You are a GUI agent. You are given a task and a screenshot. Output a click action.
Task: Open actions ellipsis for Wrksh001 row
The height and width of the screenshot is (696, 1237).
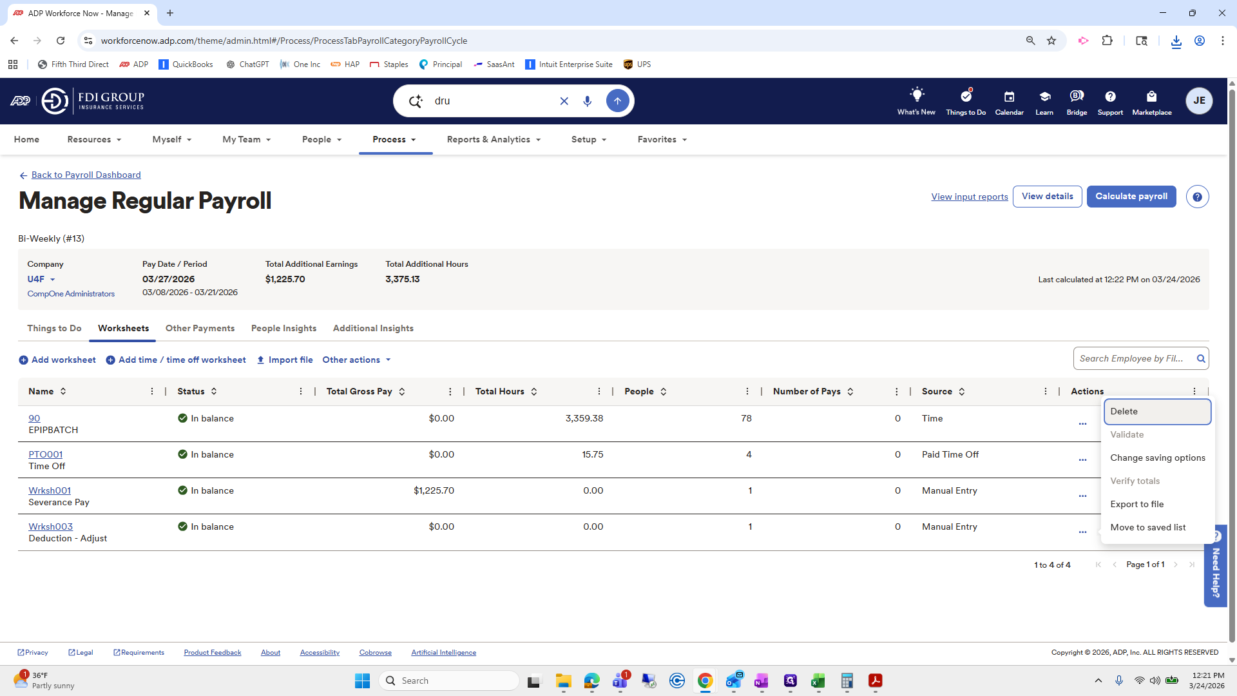1082,496
